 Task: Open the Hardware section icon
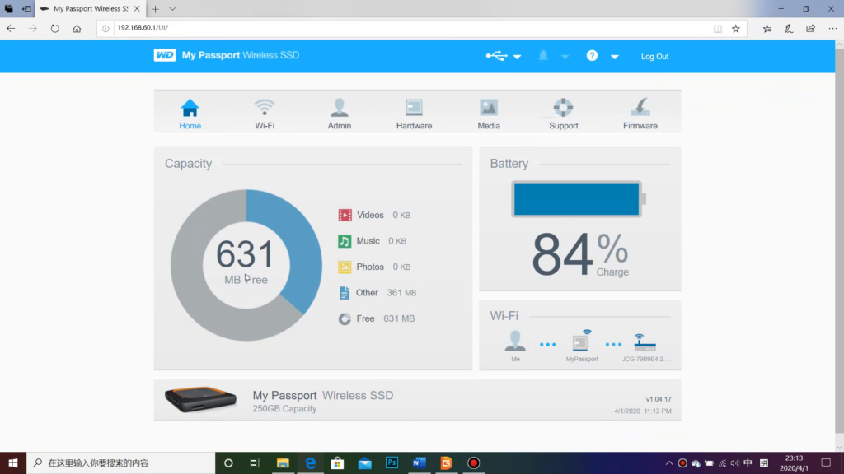pos(414,108)
